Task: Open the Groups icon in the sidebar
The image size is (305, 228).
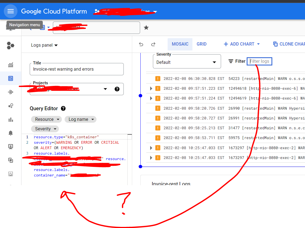Action: (x=10, y=106)
